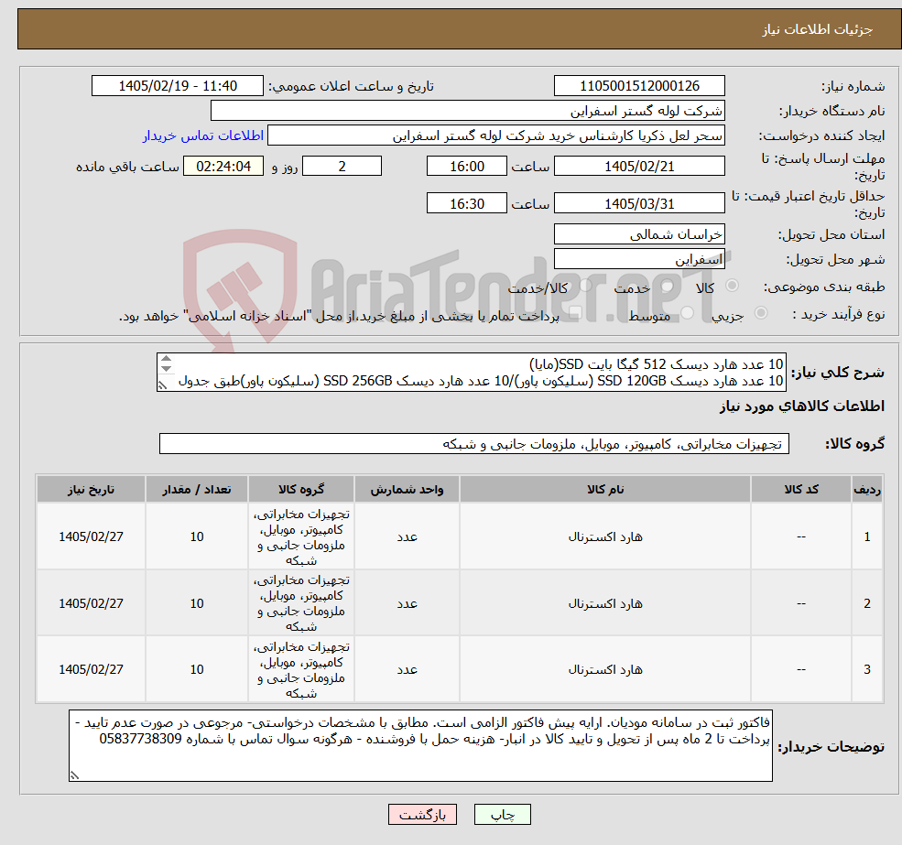Image resolution: width=902 pixels, height=845 pixels.
Task: Click the remaining time field 02:24:04
Action: (x=223, y=167)
